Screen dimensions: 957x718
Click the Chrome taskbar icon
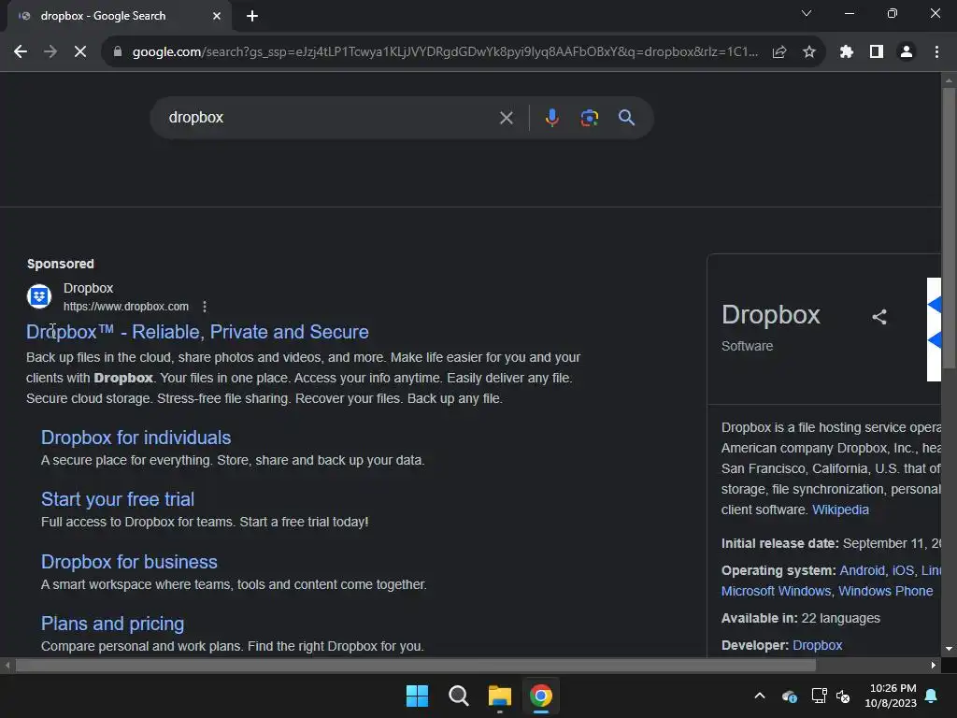541,696
